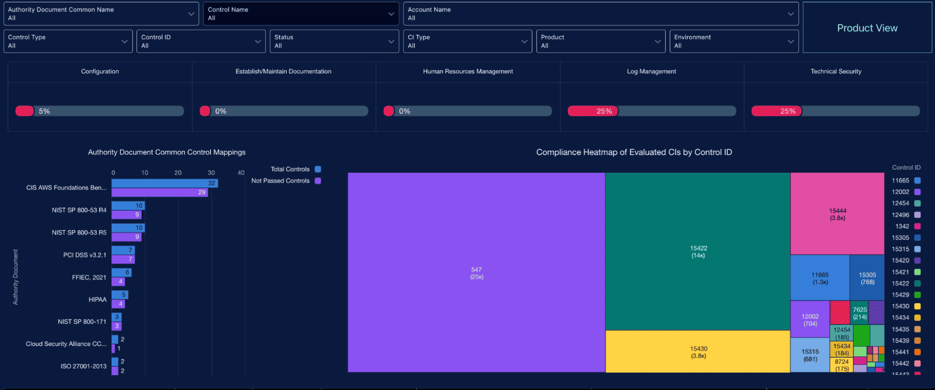Expand the Status filter dropdown
This screenshot has height=390, width=935.
click(334, 41)
